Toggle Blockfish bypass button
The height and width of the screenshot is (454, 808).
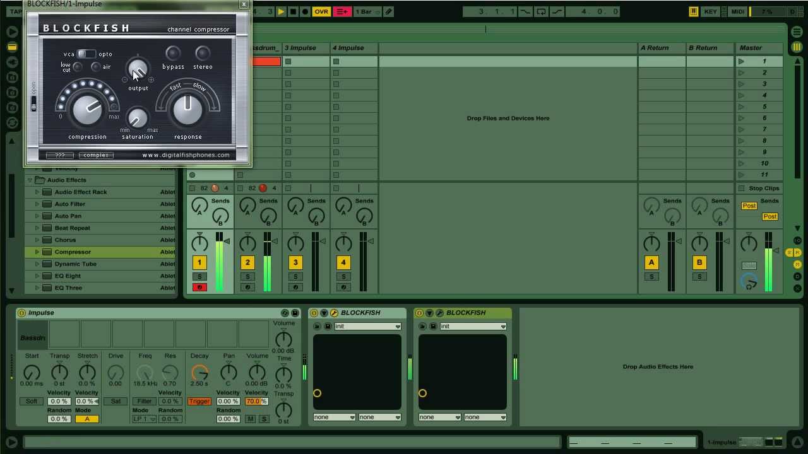[173, 54]
